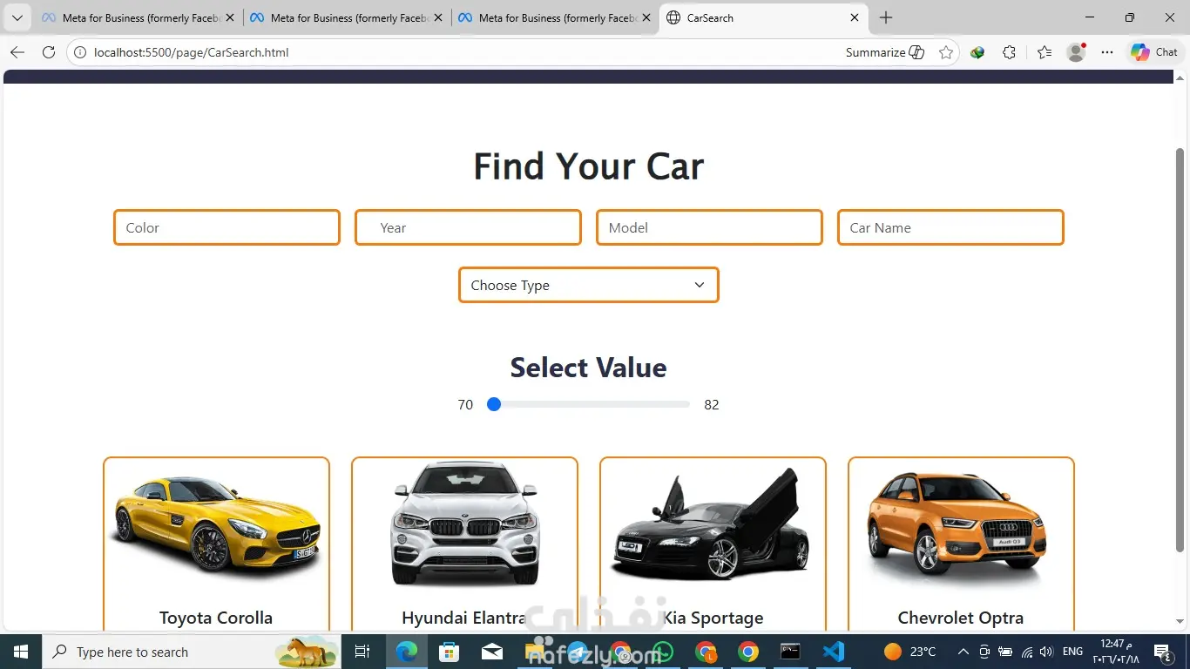Open Edge Settings and more menu
Image resolution: width=1190 pixels, height=669 pixels.
point(1107,52)
